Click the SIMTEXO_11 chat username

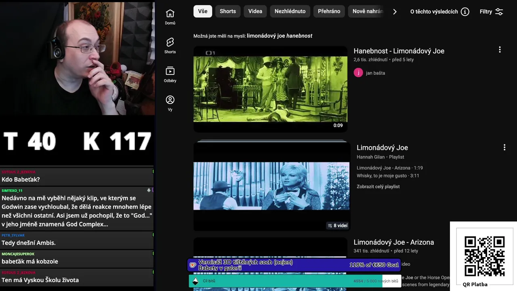pos(12,190)
